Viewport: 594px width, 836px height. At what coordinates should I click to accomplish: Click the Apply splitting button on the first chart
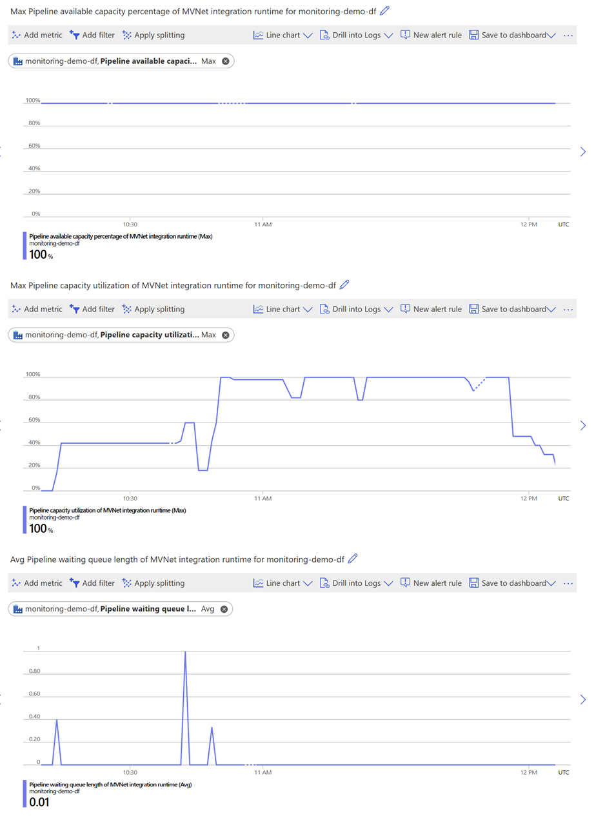pyautogui.click(x=153, y=35)
